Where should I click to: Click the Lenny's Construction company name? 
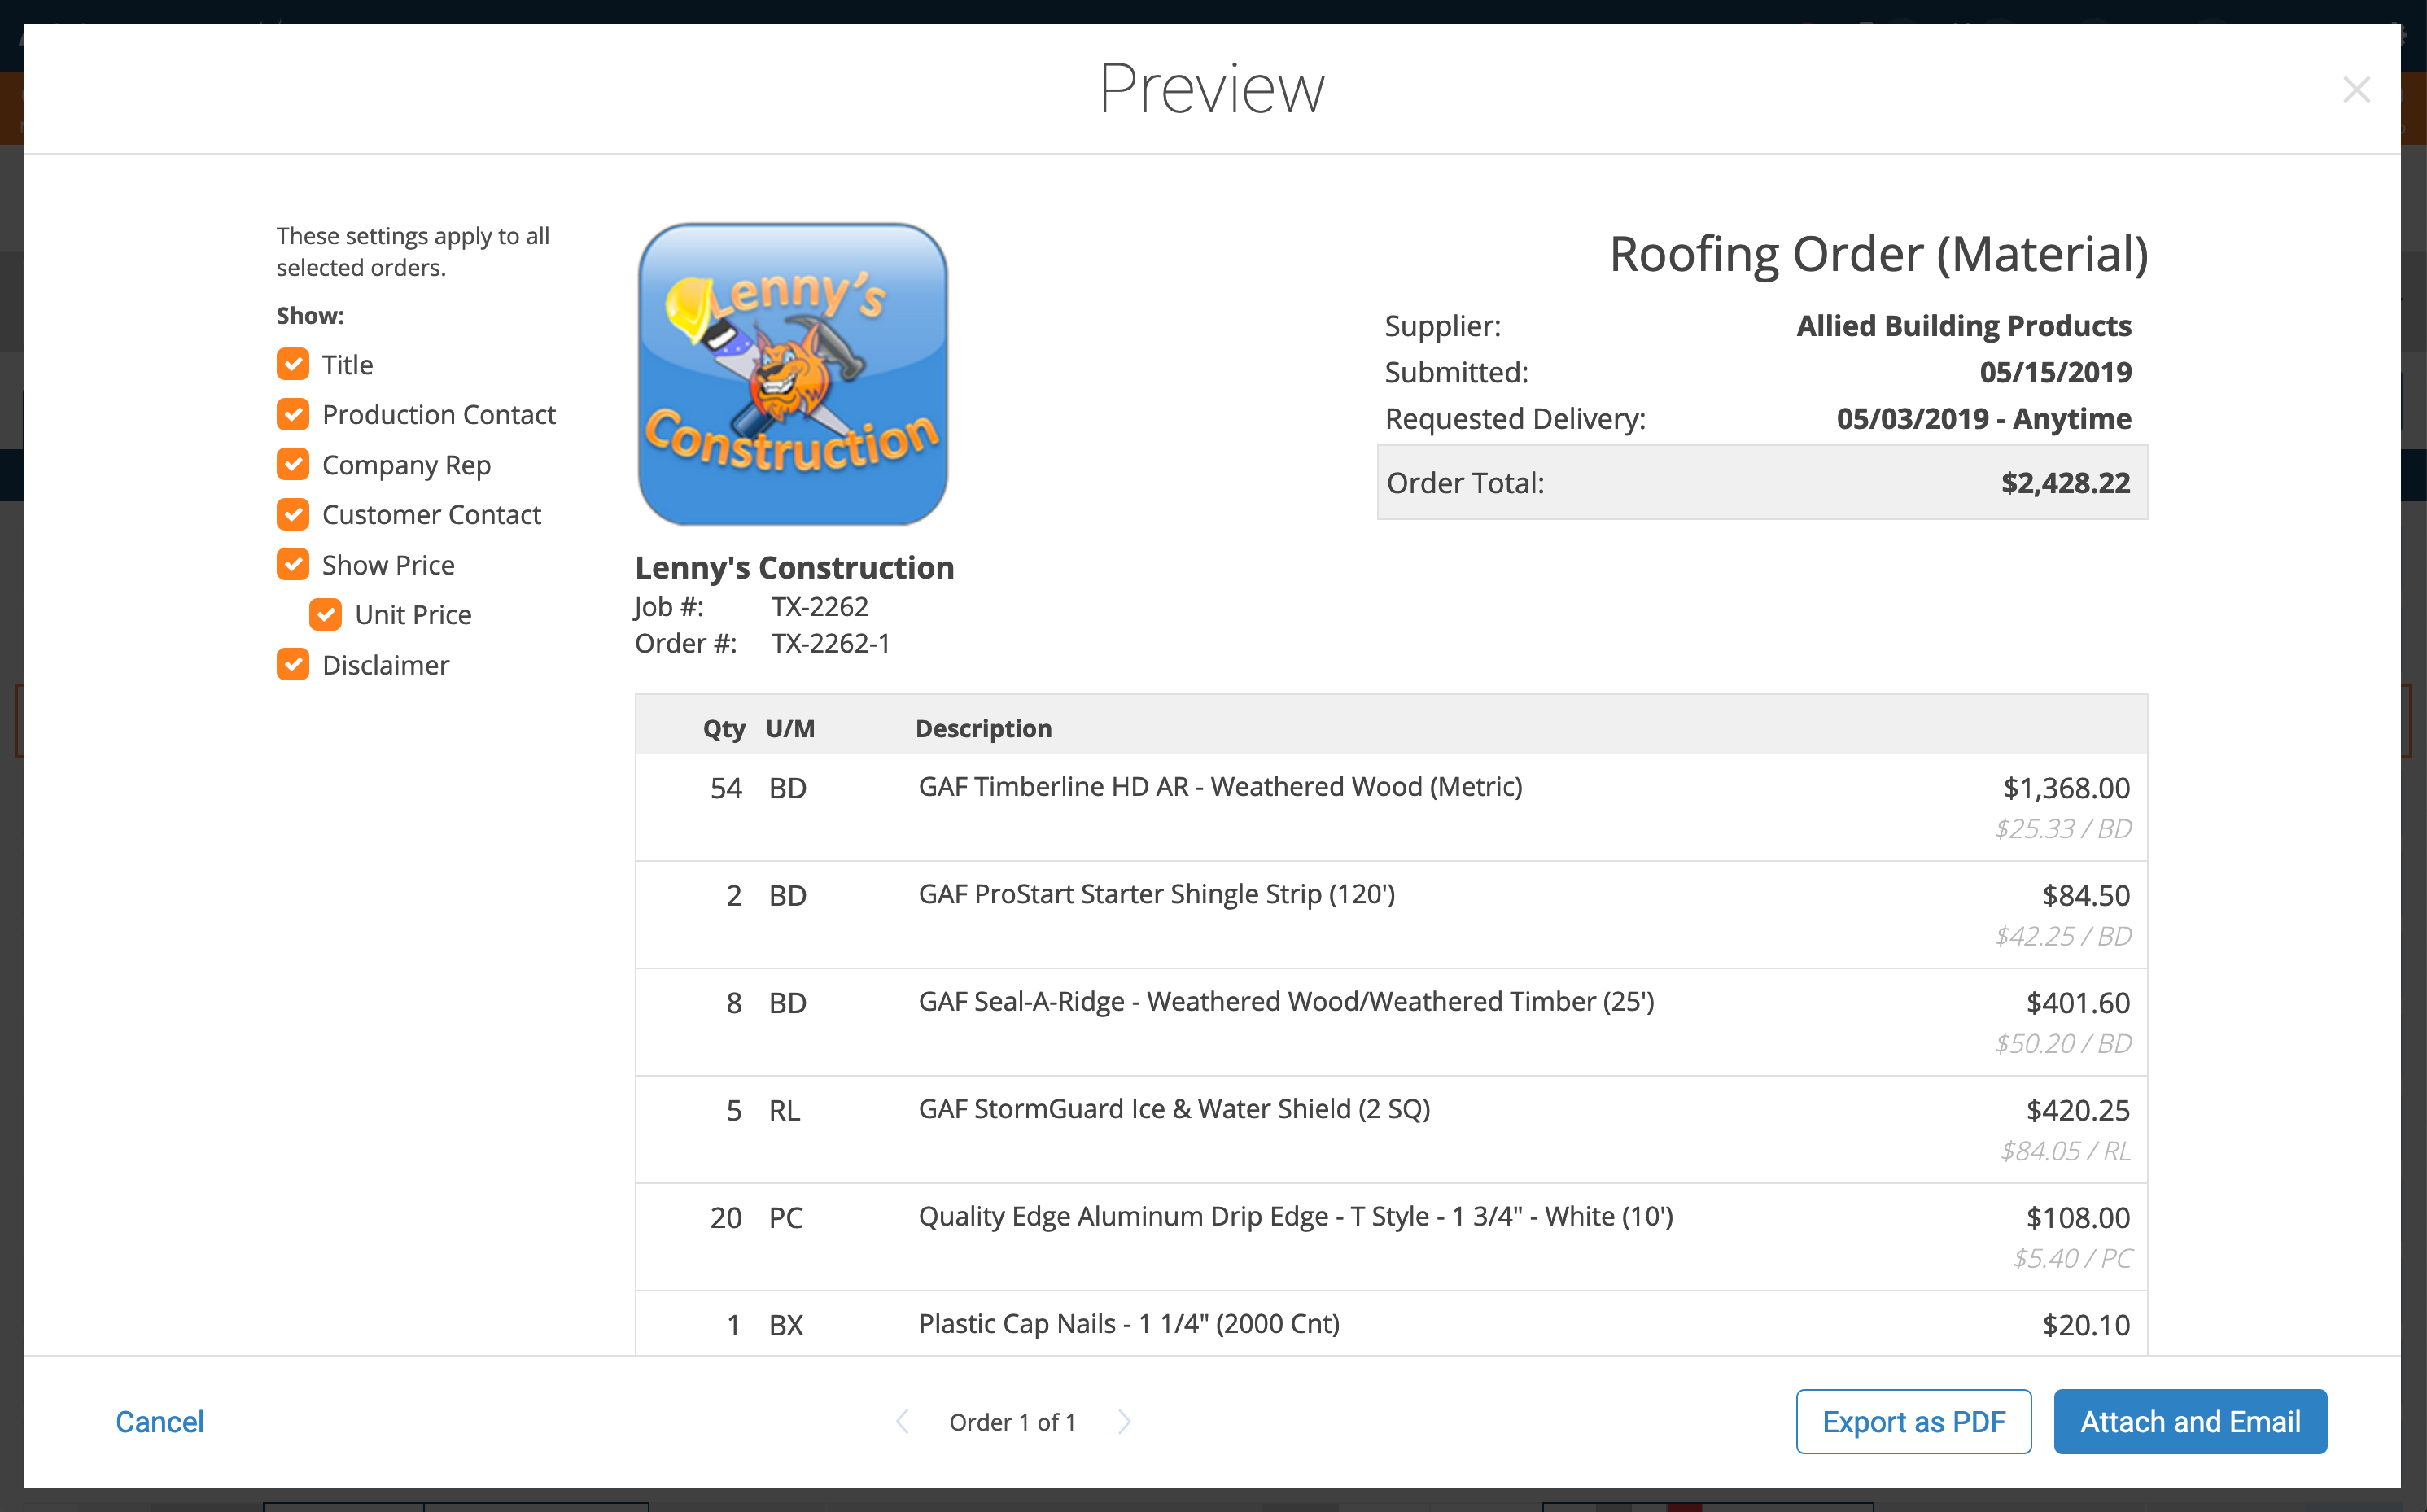(794, 567)
